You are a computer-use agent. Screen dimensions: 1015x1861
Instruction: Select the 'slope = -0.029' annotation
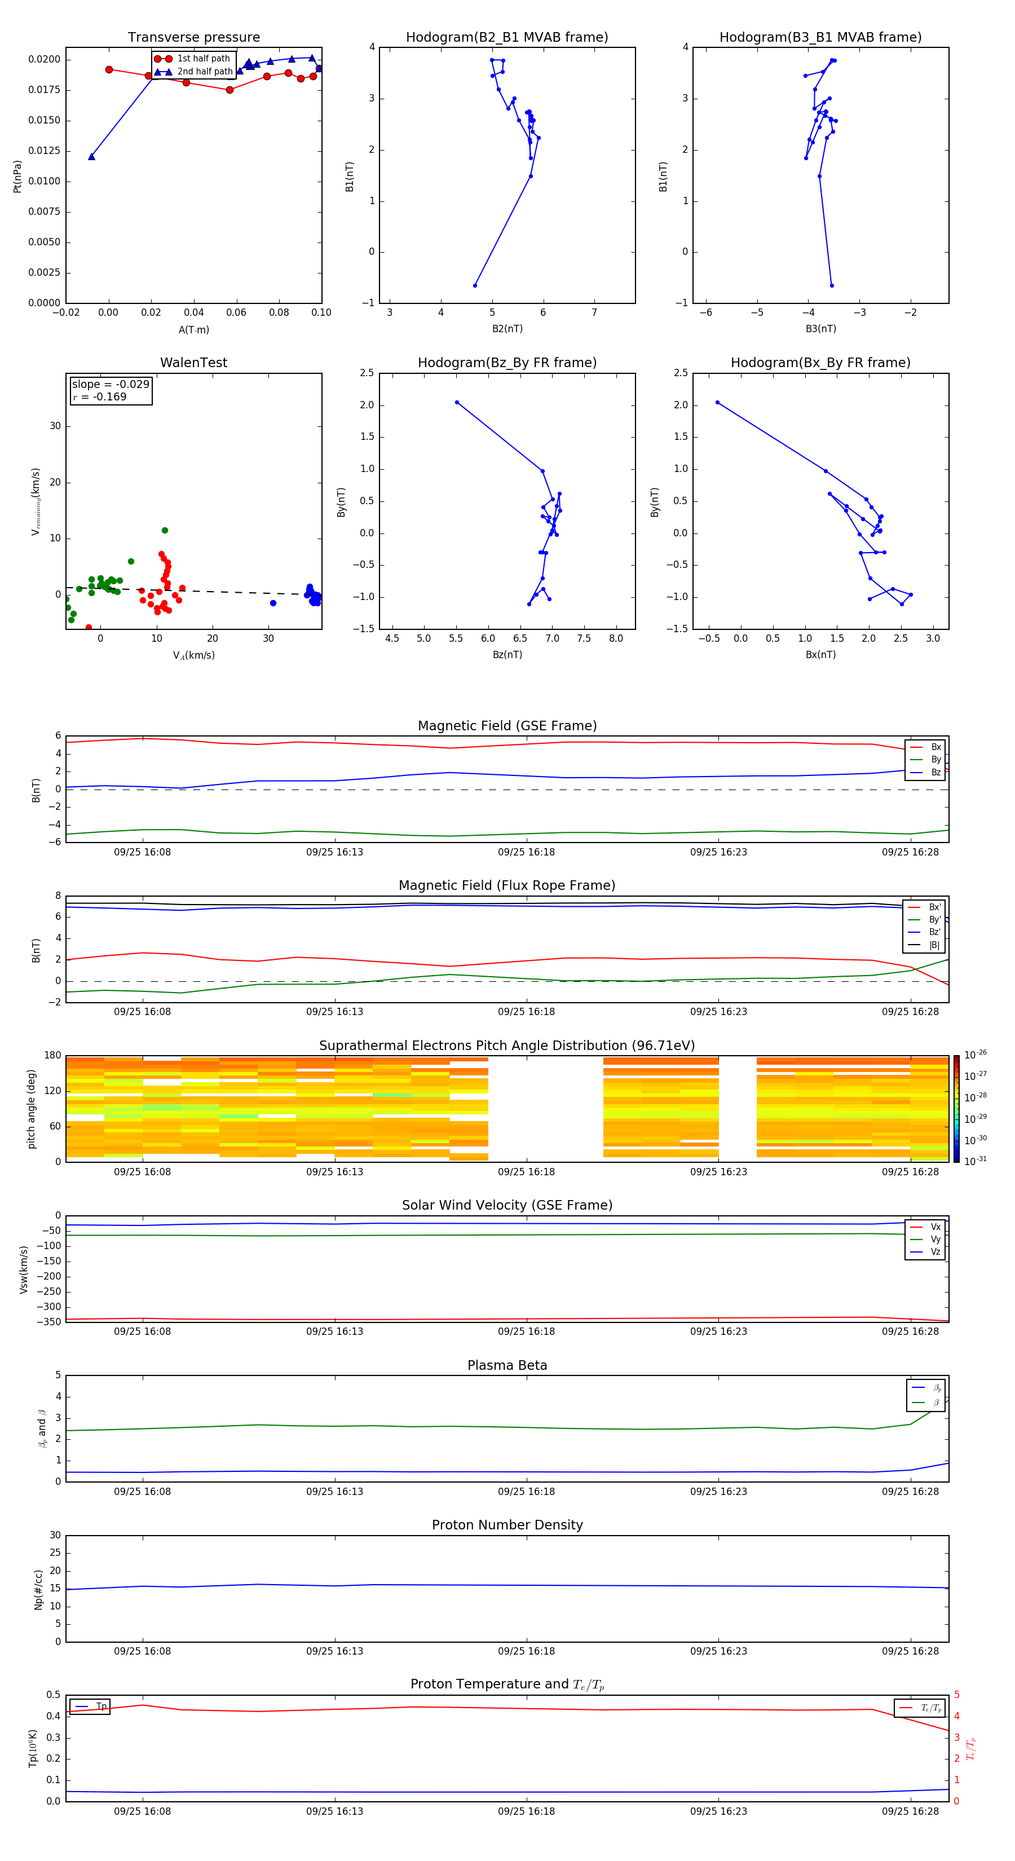click(111, 385)
